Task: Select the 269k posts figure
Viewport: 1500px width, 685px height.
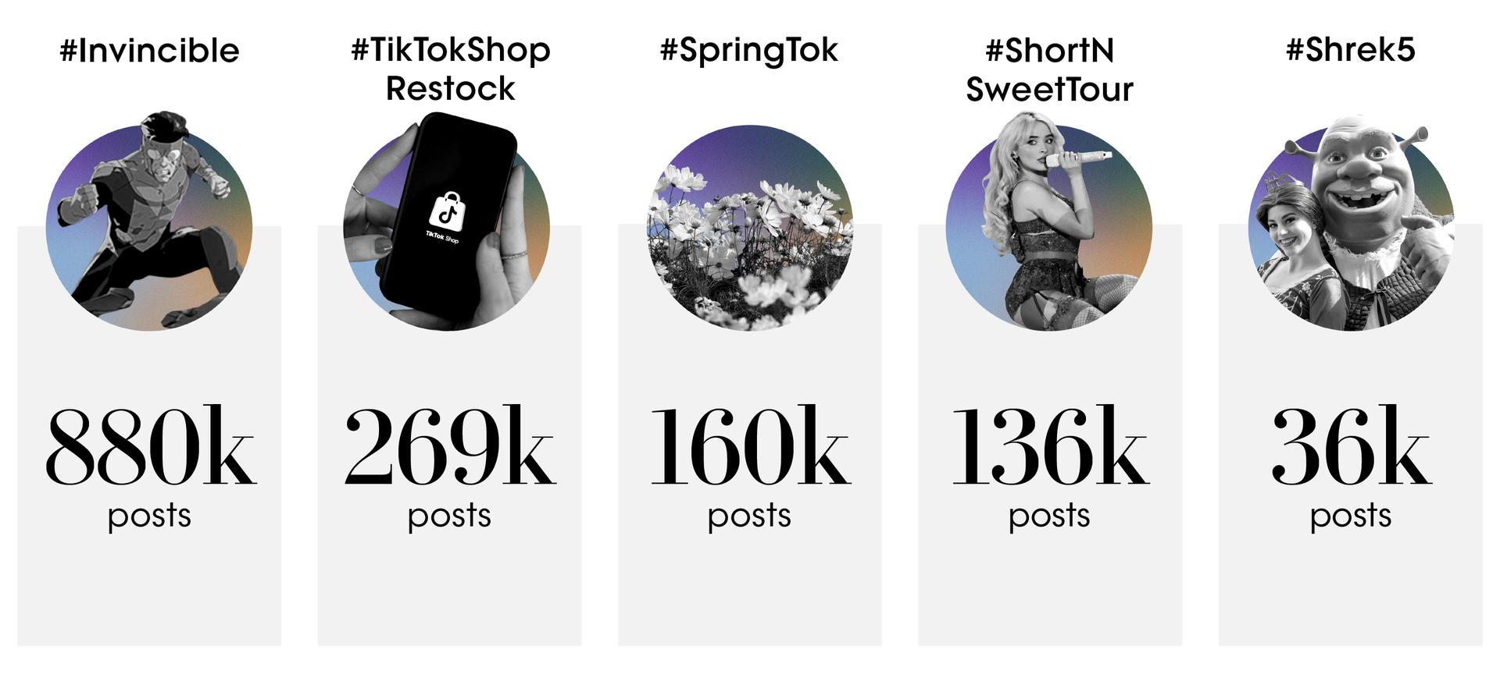Action: (x=450, y=445)
